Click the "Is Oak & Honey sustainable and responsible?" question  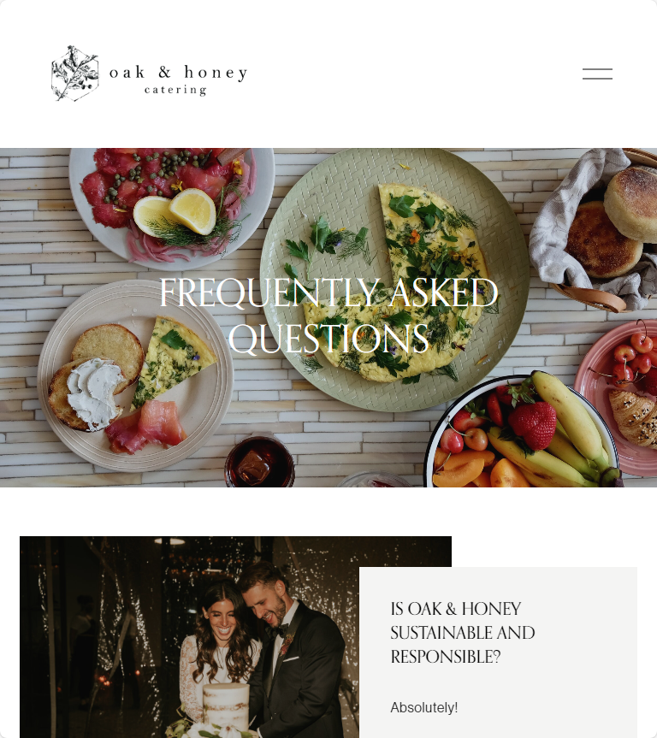pyautogui.click(x=463, y=633)
